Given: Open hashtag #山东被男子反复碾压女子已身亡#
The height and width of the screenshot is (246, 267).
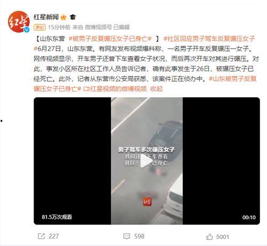Looking at the screenshot, I should (x=145, y=83).
